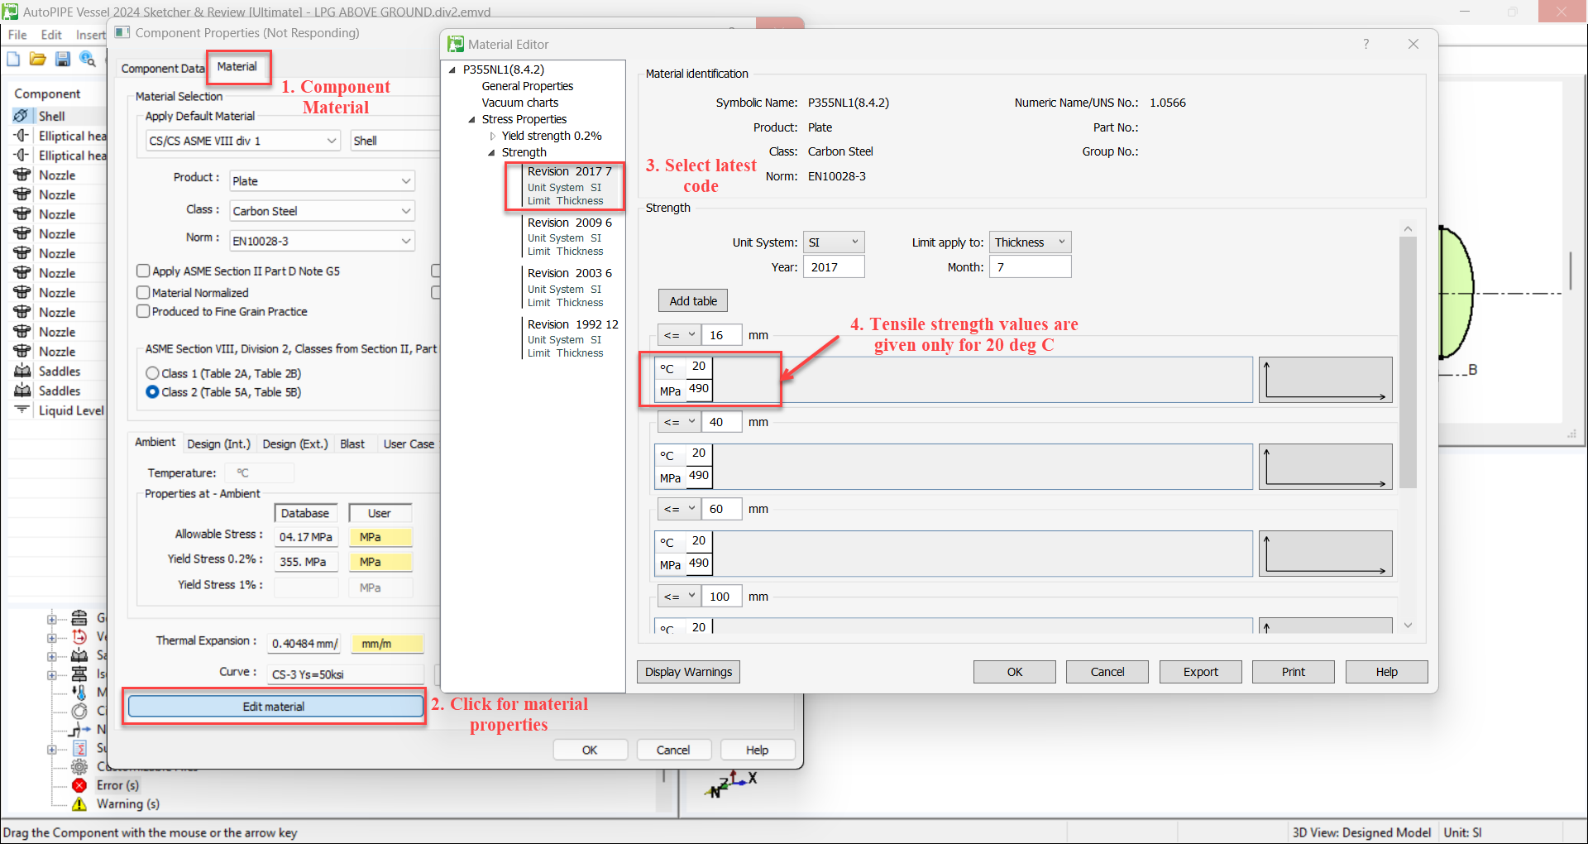1588x844 pixels.
Task: Click the Open folder toolbar icon
Action: click(x=37, y=59)
